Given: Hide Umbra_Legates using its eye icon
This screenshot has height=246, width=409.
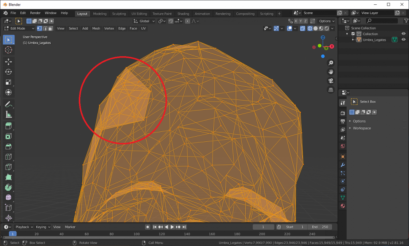Looking at the screenshot, I should 403,40.
